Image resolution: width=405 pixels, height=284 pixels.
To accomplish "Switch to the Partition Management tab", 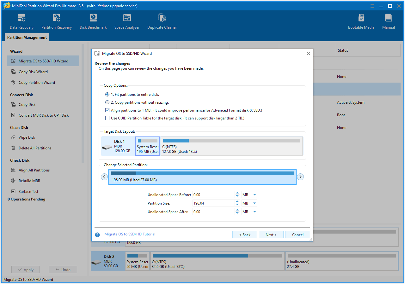I will pos(27,37).
